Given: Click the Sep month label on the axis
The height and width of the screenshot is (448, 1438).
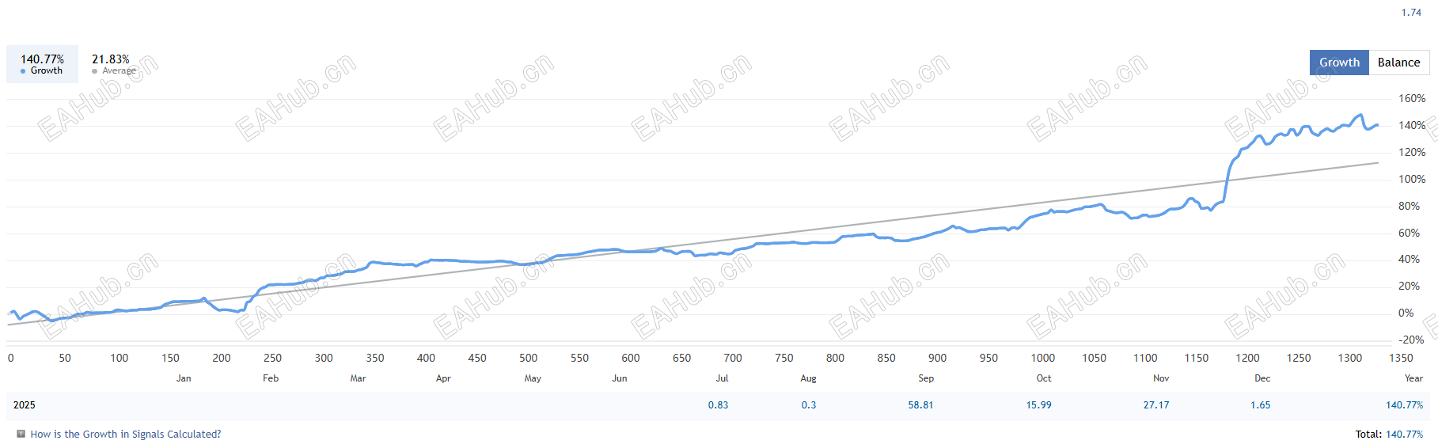Looking at the screenshot, I should click(926, 378).
